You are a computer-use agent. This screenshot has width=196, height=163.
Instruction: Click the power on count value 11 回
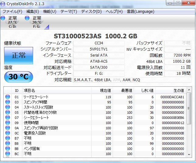(178, 68)
